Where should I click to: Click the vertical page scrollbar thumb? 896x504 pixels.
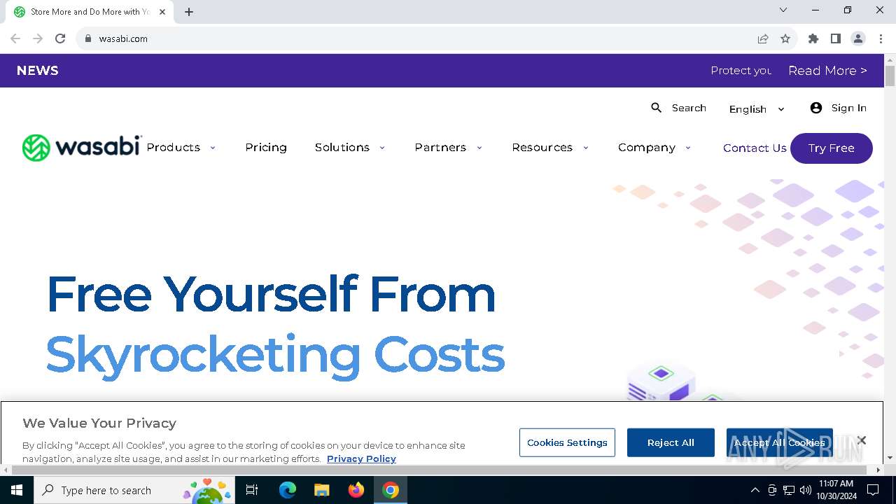point(890,76)
